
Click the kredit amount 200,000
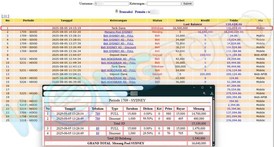click(x=205, y=74)
